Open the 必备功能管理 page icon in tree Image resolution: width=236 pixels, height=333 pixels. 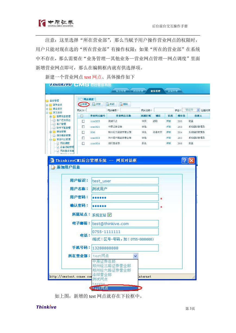point(58,147)
